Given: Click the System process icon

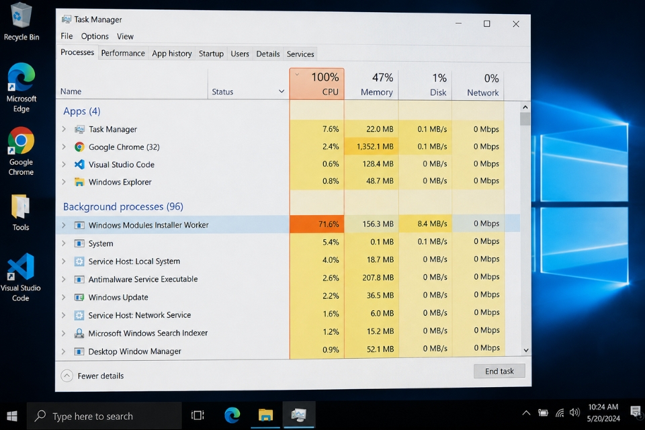Looking at the screenshot, I should click(x=79, y=243).
